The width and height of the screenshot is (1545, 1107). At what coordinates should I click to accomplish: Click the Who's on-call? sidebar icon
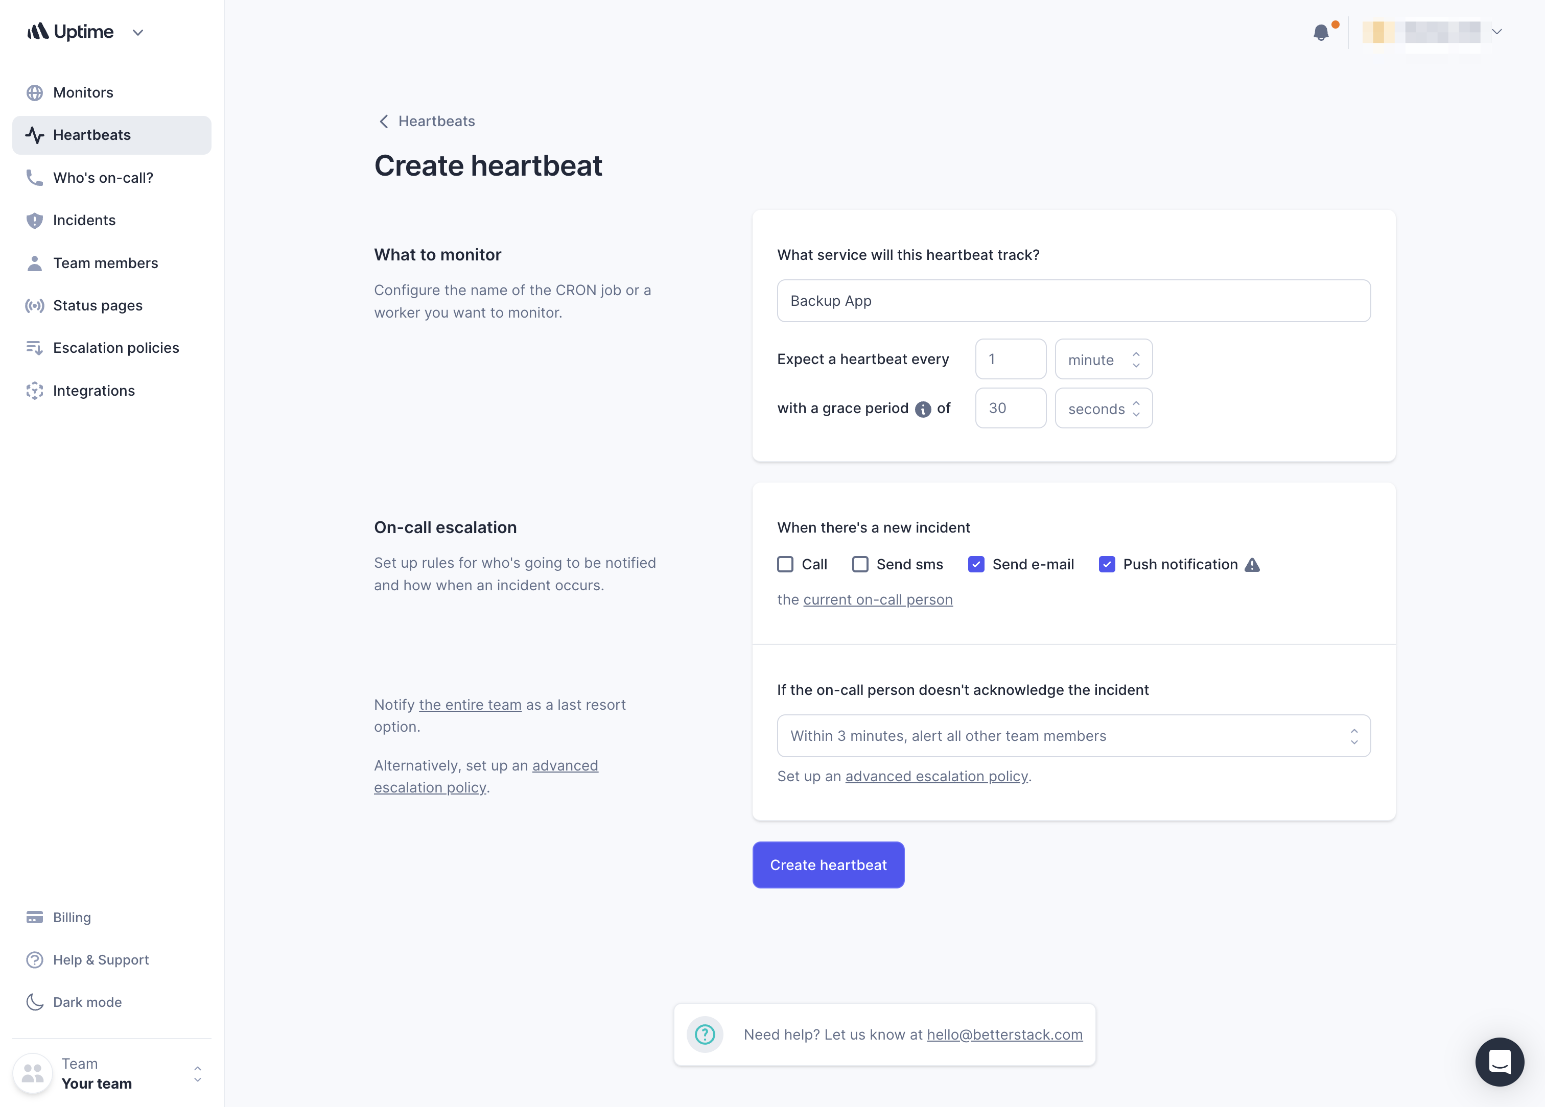click(x=35, y=177)
